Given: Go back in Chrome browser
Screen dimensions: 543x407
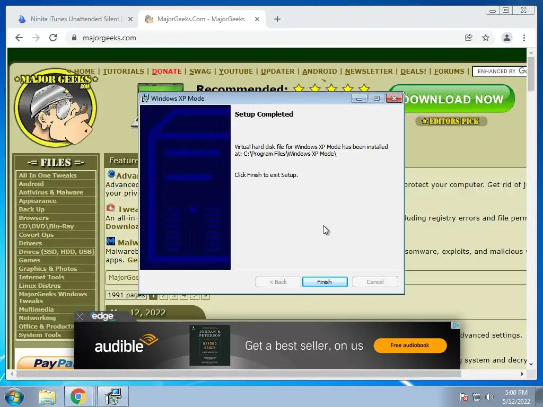Looking at the screenshot, I should (x=19, y=38).
